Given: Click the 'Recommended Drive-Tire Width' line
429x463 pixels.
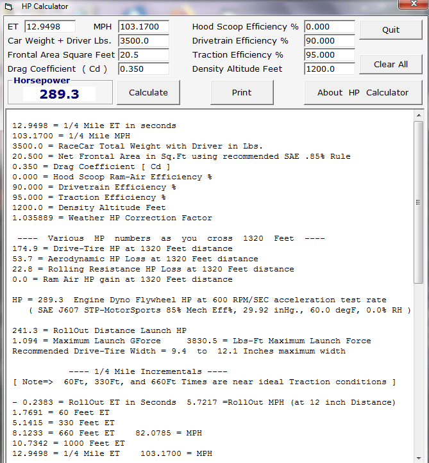Looking at the screenshot, I should pos(179,351).
